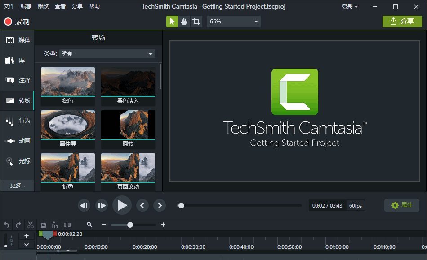Click the 00:02 / 02:43 time display
The width and height of the screenshot is (427, 260).
[327, 206]
